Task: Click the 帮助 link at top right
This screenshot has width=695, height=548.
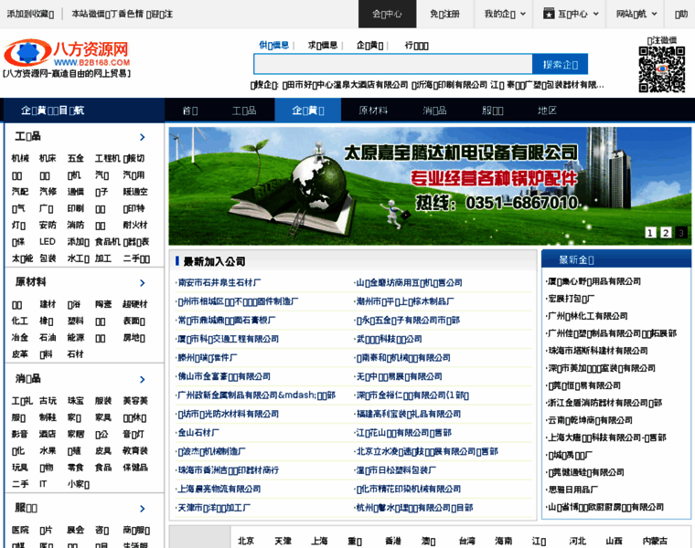Action: tap(681, 15)
